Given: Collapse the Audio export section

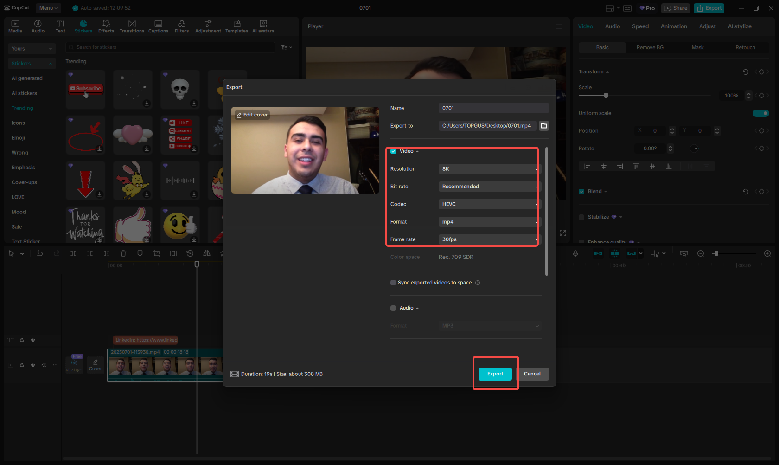Looking at the screenshot, I should click(x=417, y=308).
